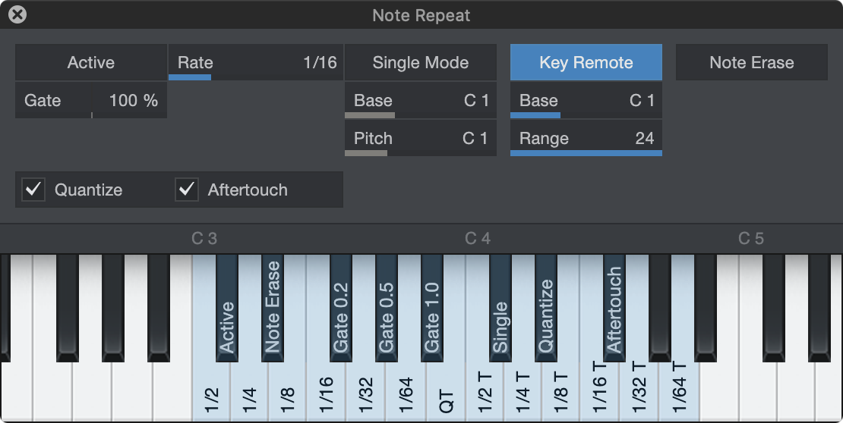Screen dimensions: 843x423
Task: Click the QT white piano key
Action: [x=447, y=393]
